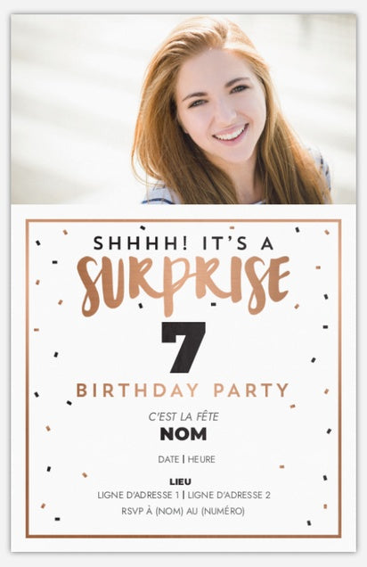This screenshot has width=367, height=567.
Task: Select the "LIGNE D'ADRESSE 2" placeholder
Action: [229, 495]
